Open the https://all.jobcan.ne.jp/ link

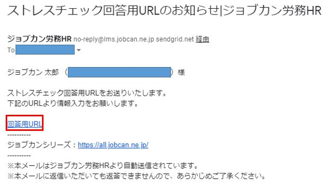(x=113, y=145)
